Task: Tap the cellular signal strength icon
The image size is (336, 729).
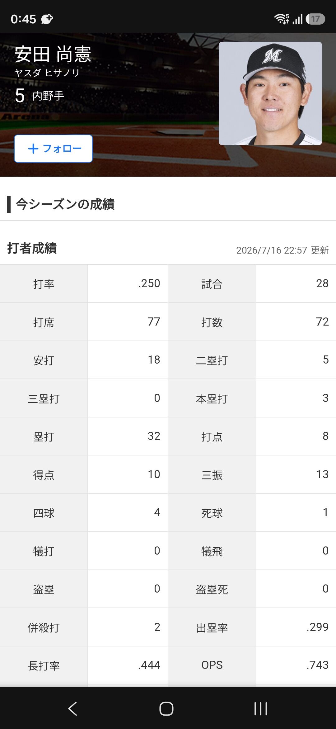Action: click(x=297, y=19)
